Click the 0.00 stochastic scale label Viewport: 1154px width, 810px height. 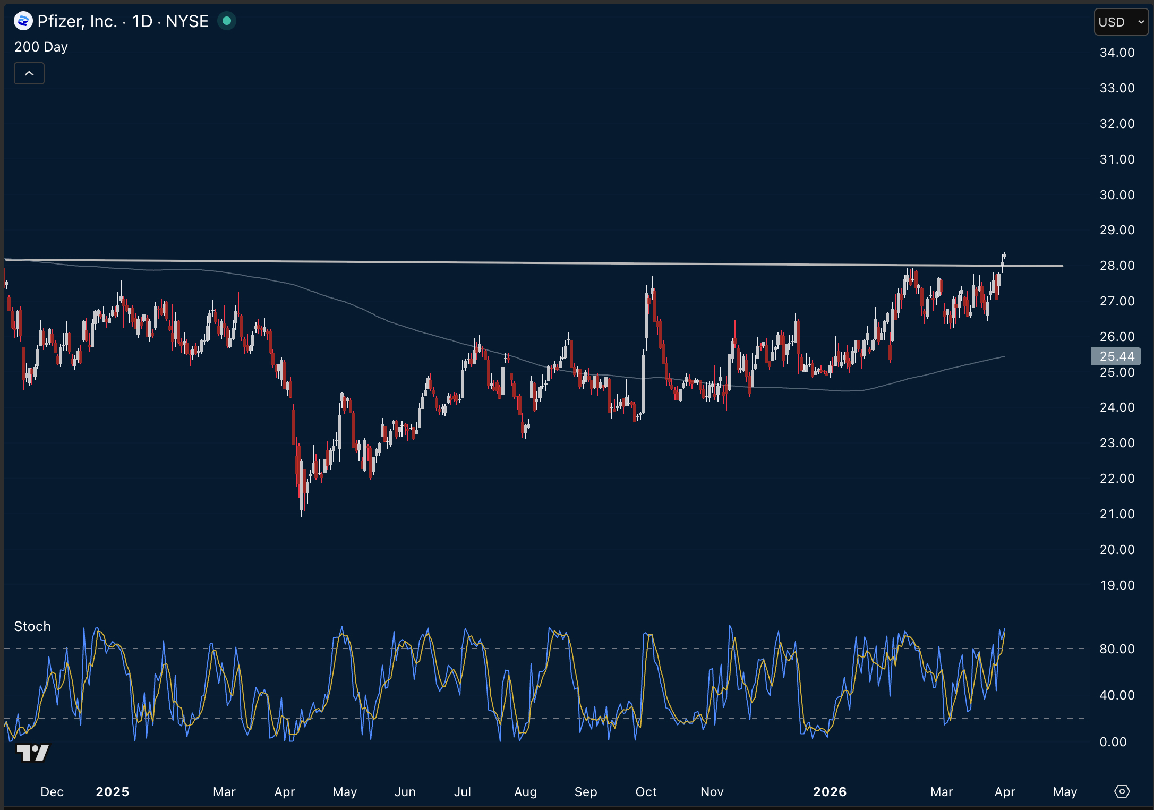[1113, 741]
